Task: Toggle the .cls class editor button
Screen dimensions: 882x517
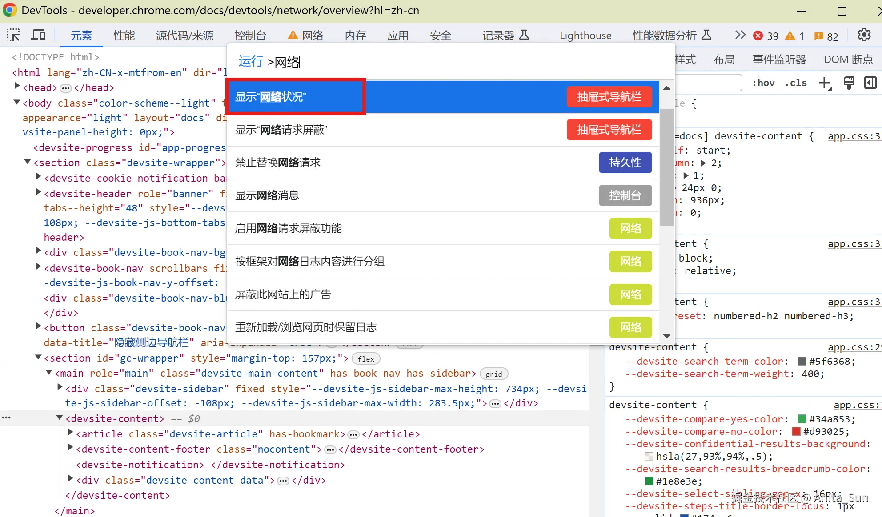Action: pyautogui.click(x=796, y=83)
